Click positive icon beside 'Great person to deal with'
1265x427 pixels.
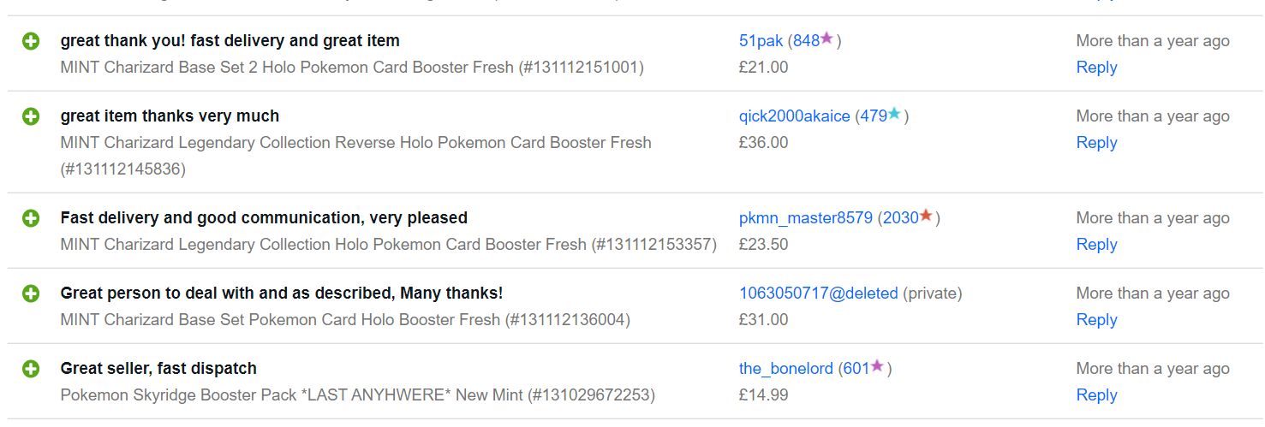(x=31, y=294)
